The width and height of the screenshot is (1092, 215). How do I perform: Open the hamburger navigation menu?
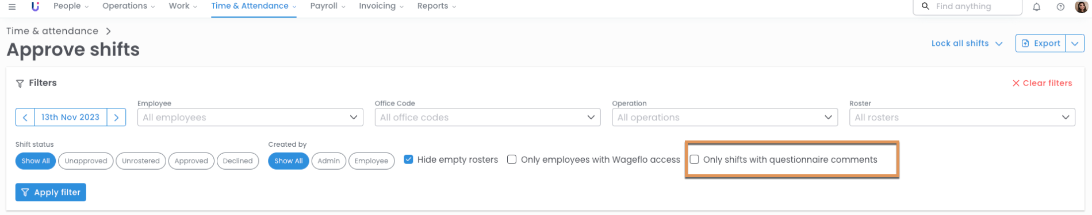pyautogui.click(x=12, y=7)
